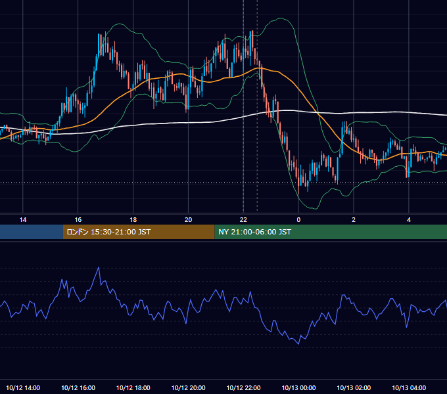Click the 10/13 00:00 time label
This screenshot has height=394, width=447.
298,387
